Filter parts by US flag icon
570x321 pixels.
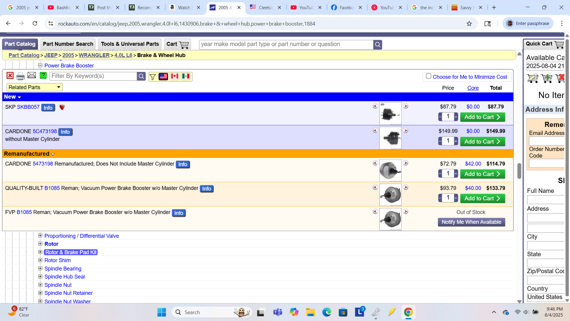163,76
